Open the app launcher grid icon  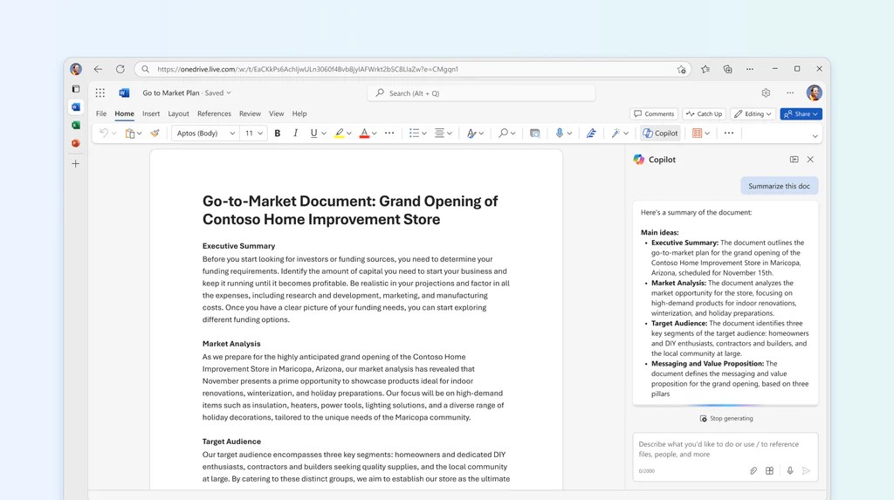(100, 92)
